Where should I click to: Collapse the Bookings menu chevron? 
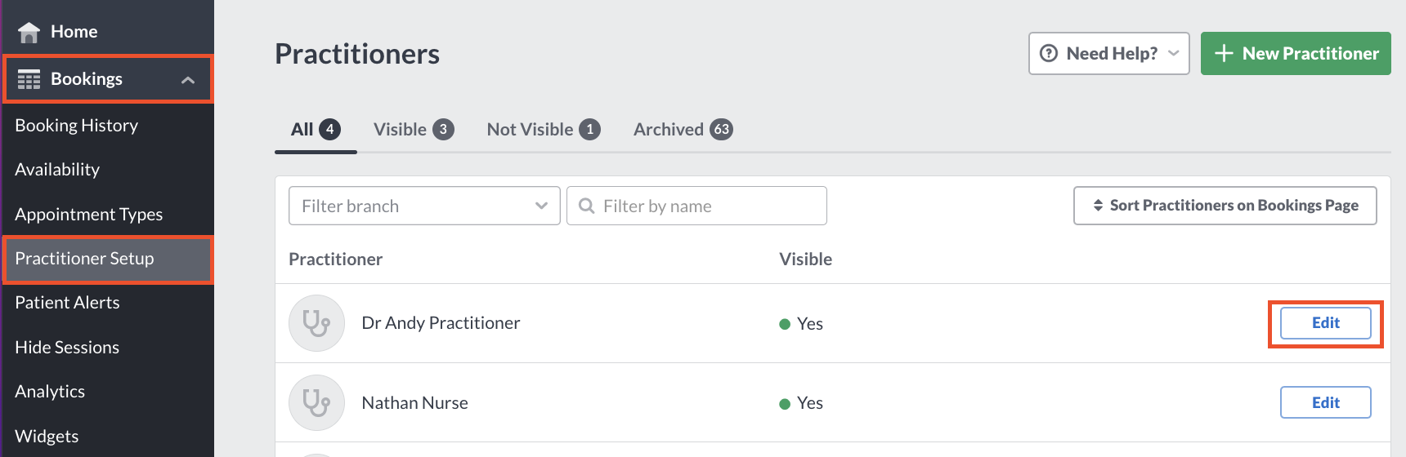(x=188, y=80)
